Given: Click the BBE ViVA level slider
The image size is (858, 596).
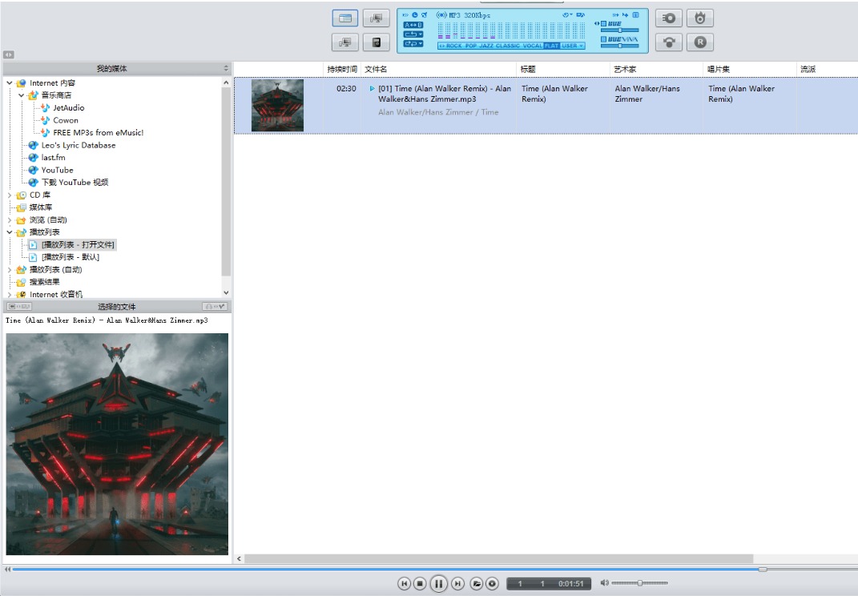Looking at the screenshot, I should [x=620, y=46].
